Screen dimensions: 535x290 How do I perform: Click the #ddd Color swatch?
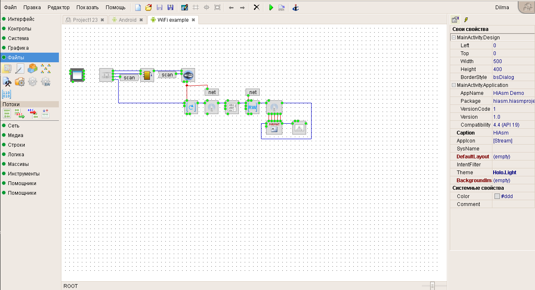[497, 196]
